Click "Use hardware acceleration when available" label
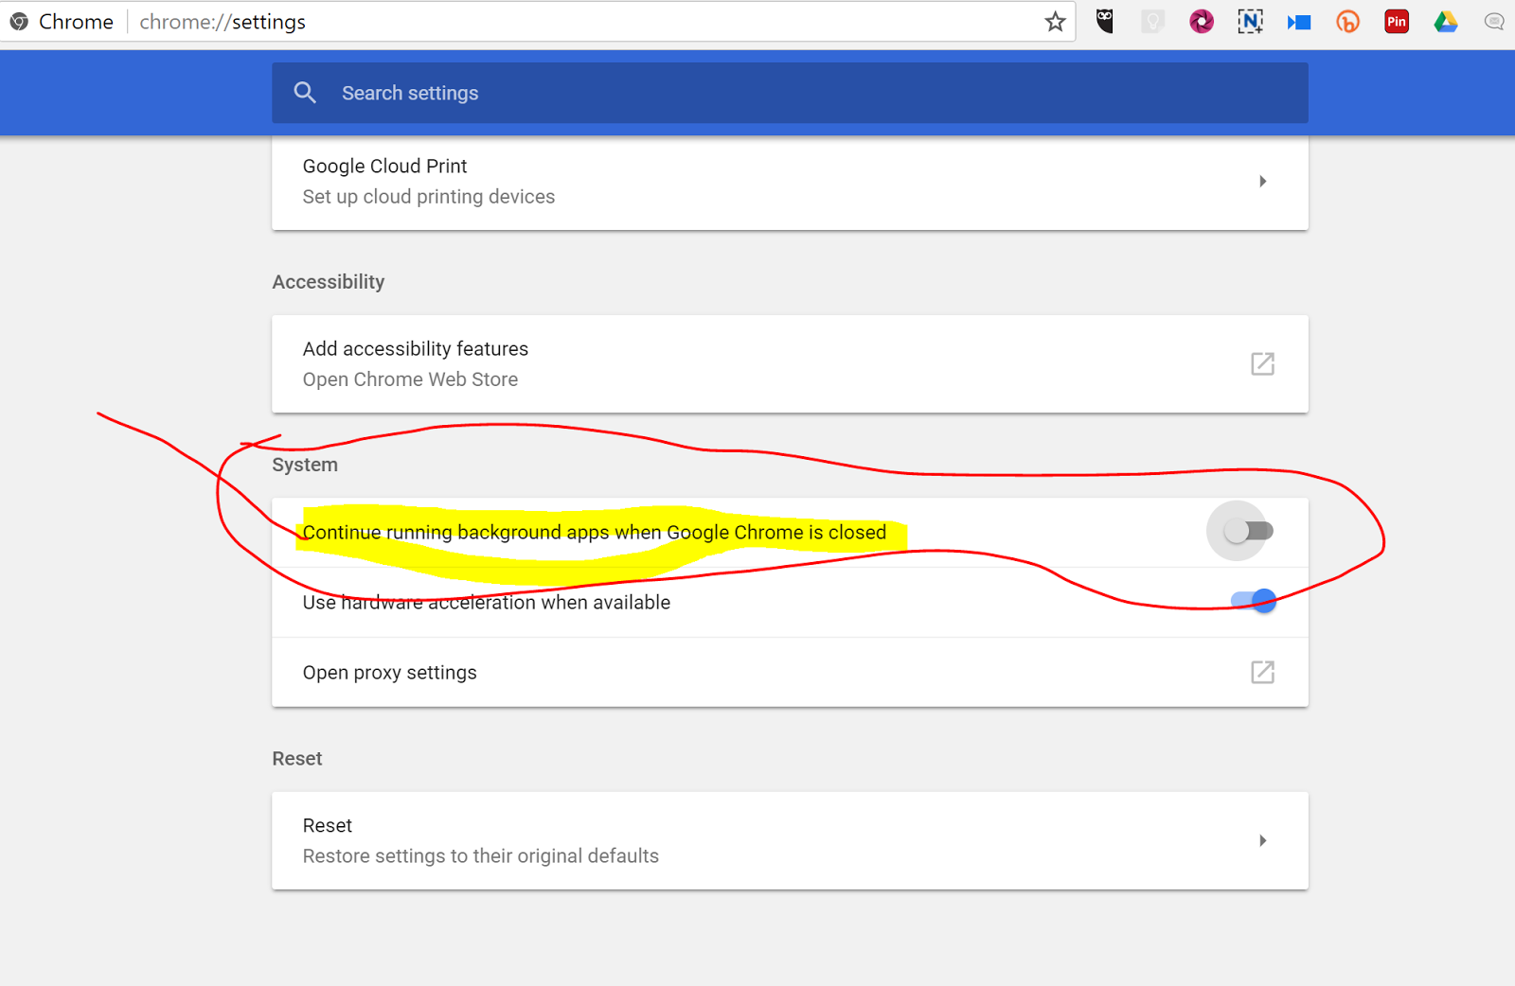 (487, 603)
